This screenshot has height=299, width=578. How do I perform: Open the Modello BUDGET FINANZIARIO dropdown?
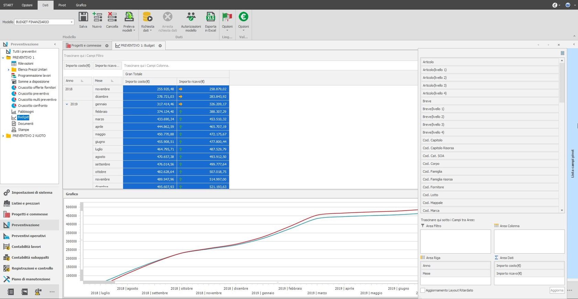click(x=72, y=22)
